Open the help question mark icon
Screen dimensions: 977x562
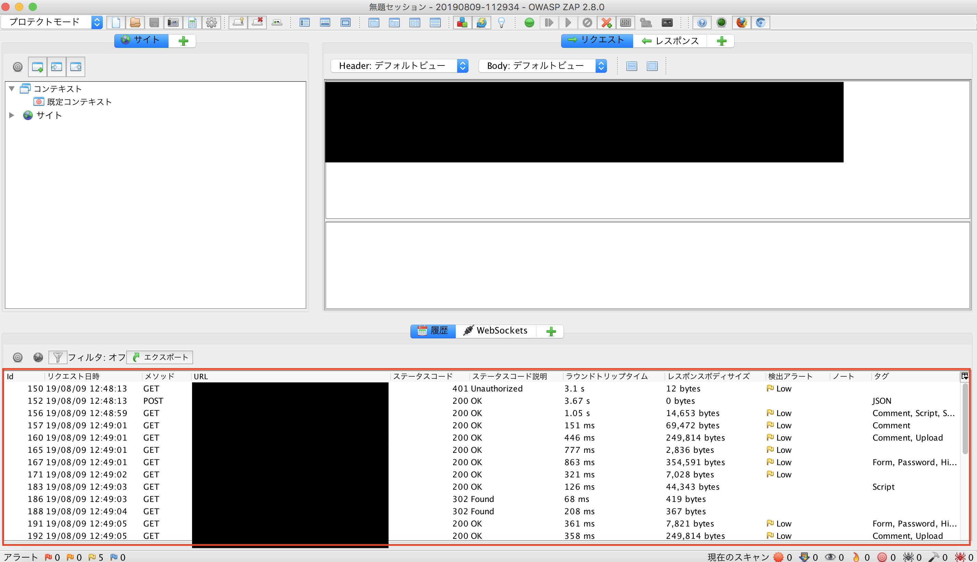702,23
